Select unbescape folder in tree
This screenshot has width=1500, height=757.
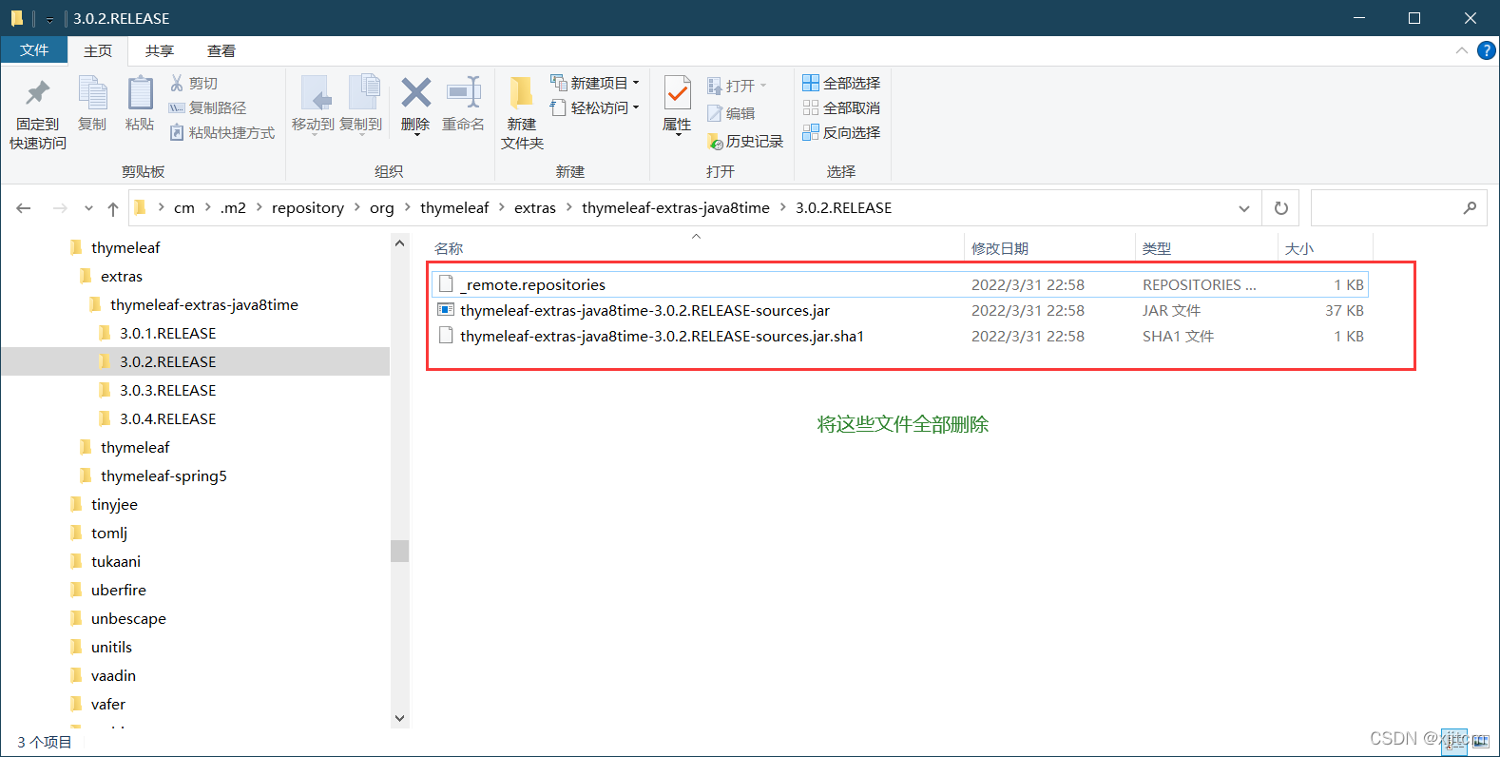[x=128, y=618]
